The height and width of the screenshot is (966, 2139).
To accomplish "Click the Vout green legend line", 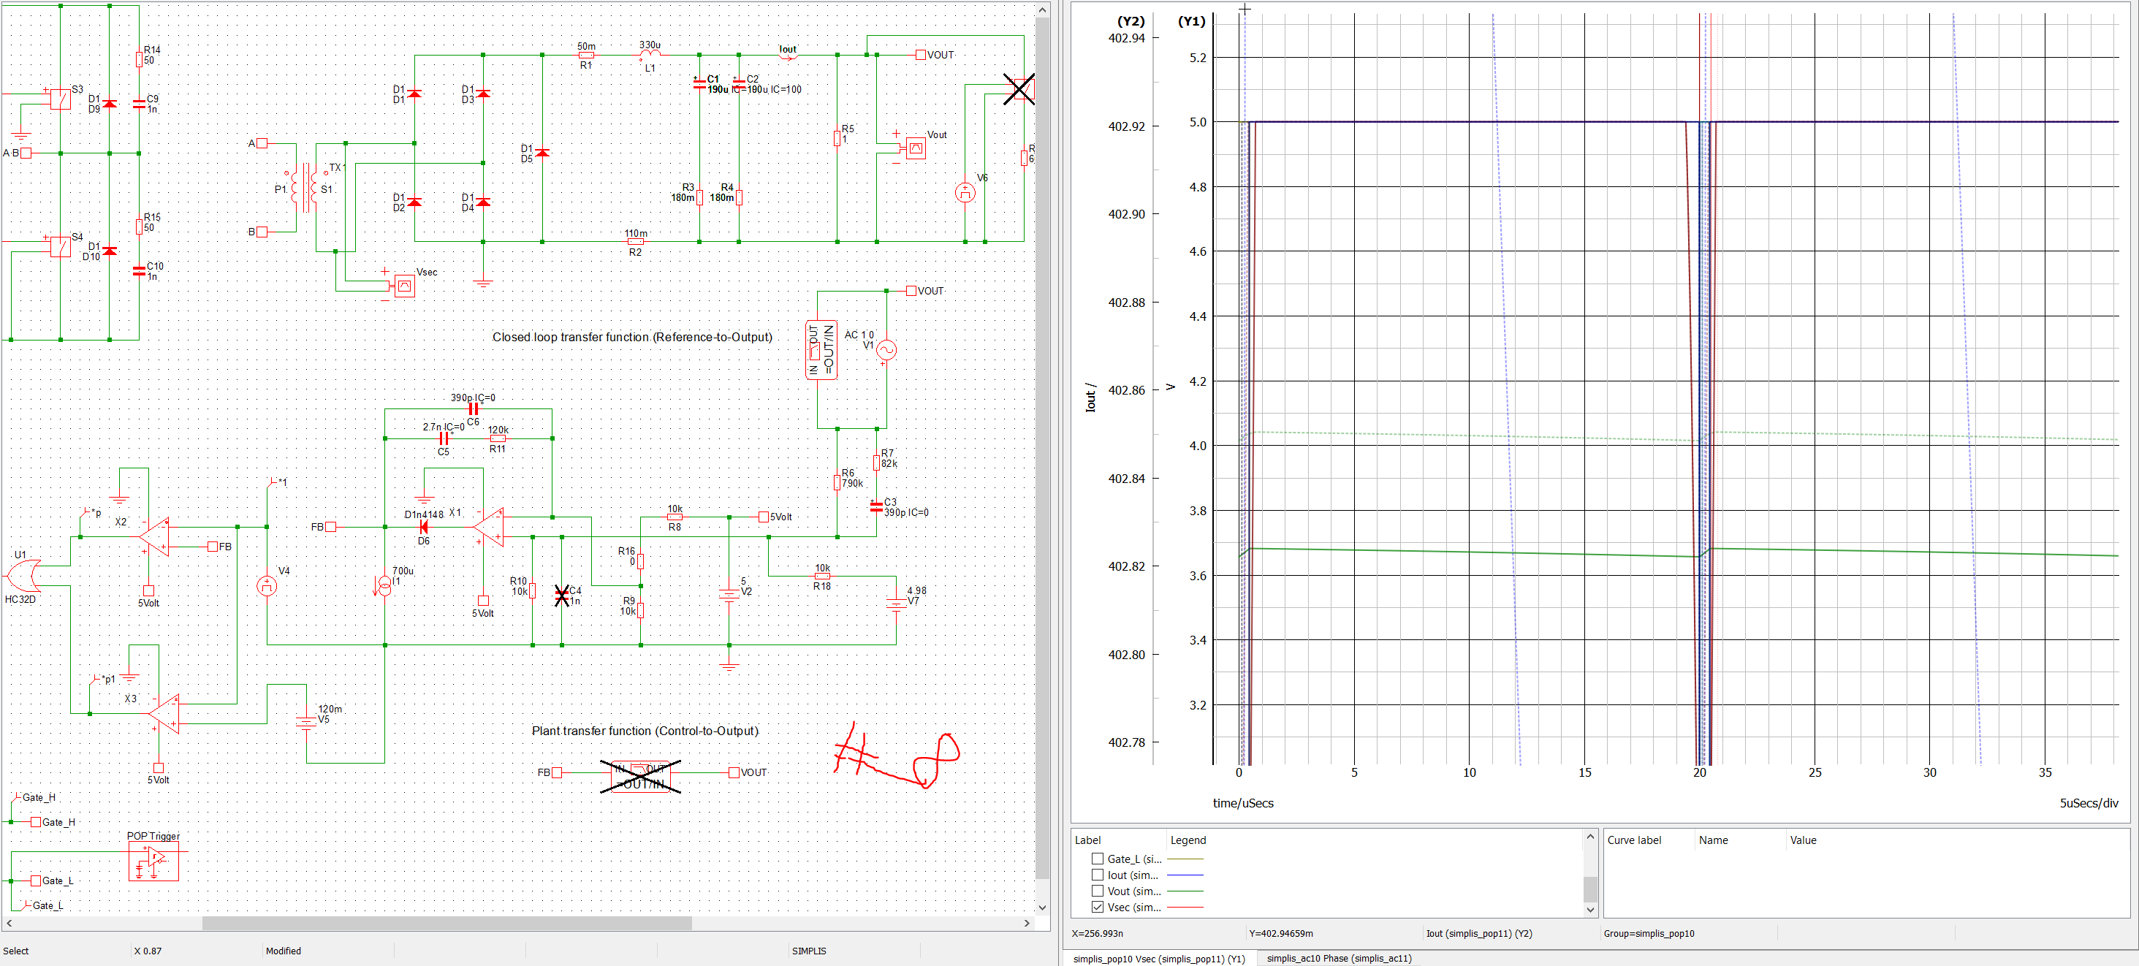I will pyautogui.click(x=1185, y=891).
